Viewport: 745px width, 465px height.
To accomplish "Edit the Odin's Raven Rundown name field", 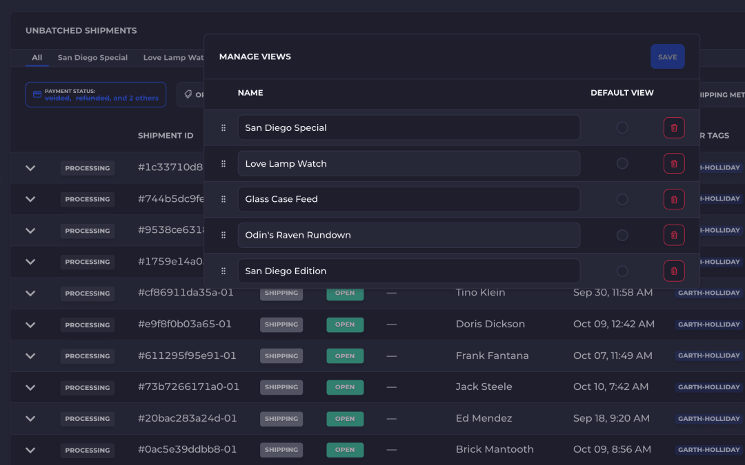I will (408, 235).
